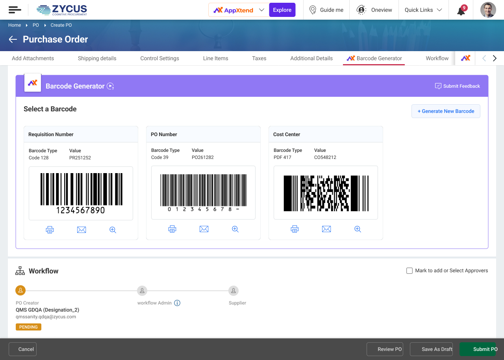Image resolution: width=504 pixels, height=360 pixels.
Task: Zoom into the Requisition Number barcode
Action: click(113, 230)
